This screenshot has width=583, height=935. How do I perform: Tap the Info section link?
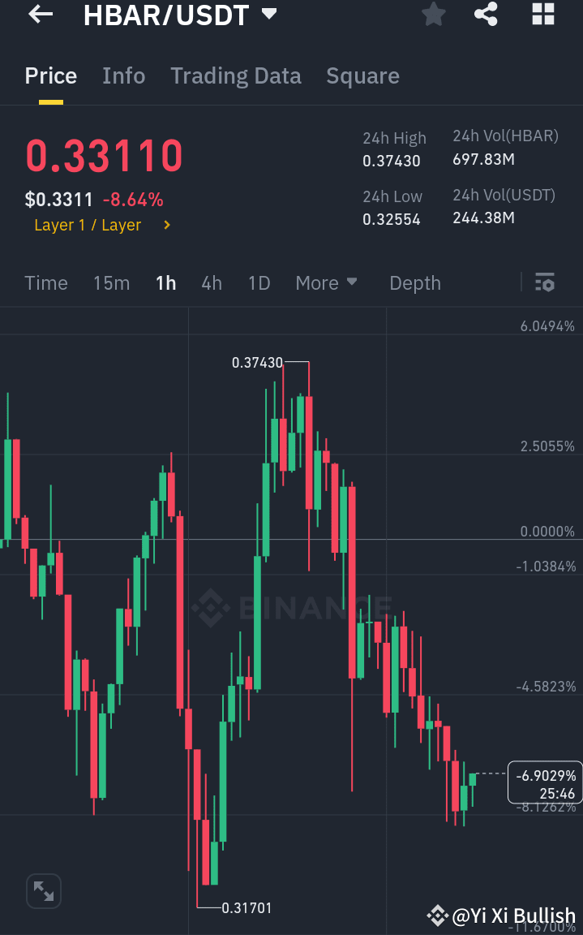[x=123, y=75]
